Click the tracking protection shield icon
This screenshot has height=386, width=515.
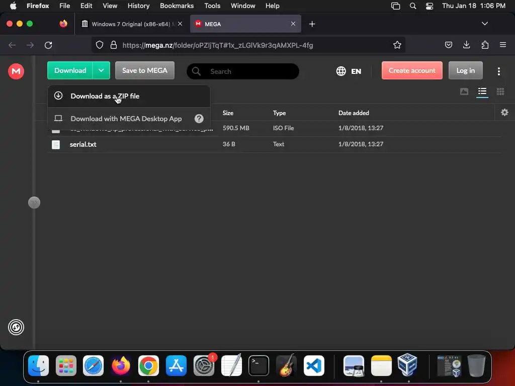coord(100,45)
